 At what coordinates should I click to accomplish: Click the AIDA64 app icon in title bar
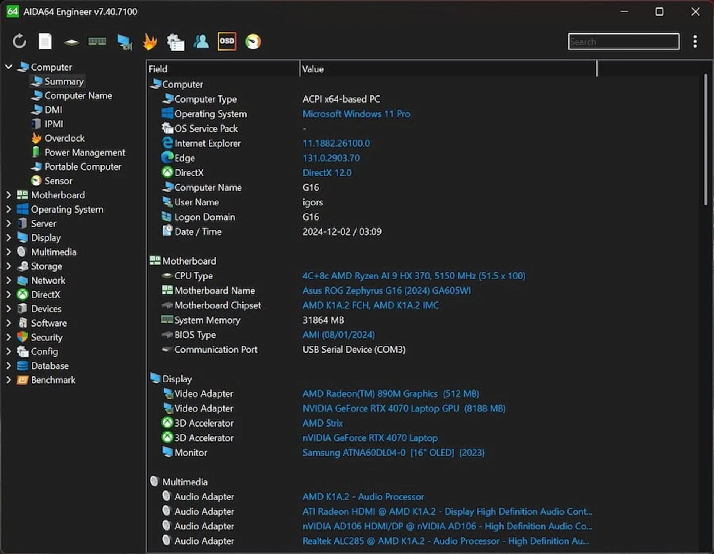12,12
